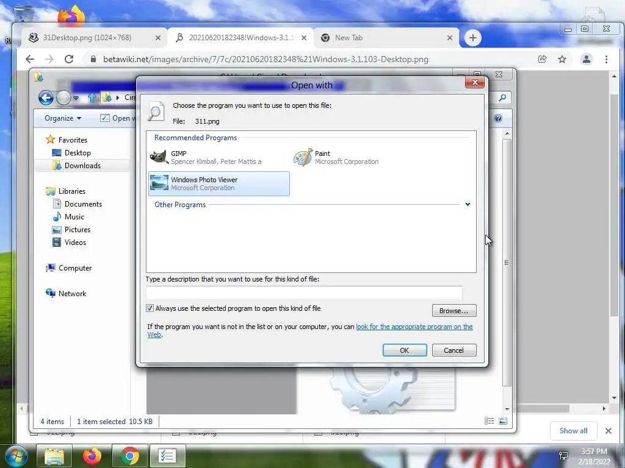The image size is (625, 468).
Task: Select Computer in navigation pane
Action: click(68, 268)
